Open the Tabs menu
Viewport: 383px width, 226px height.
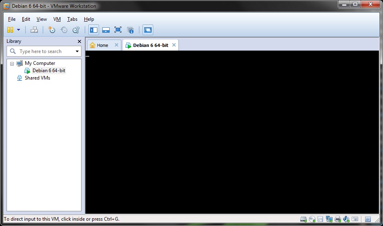(72, 19)
